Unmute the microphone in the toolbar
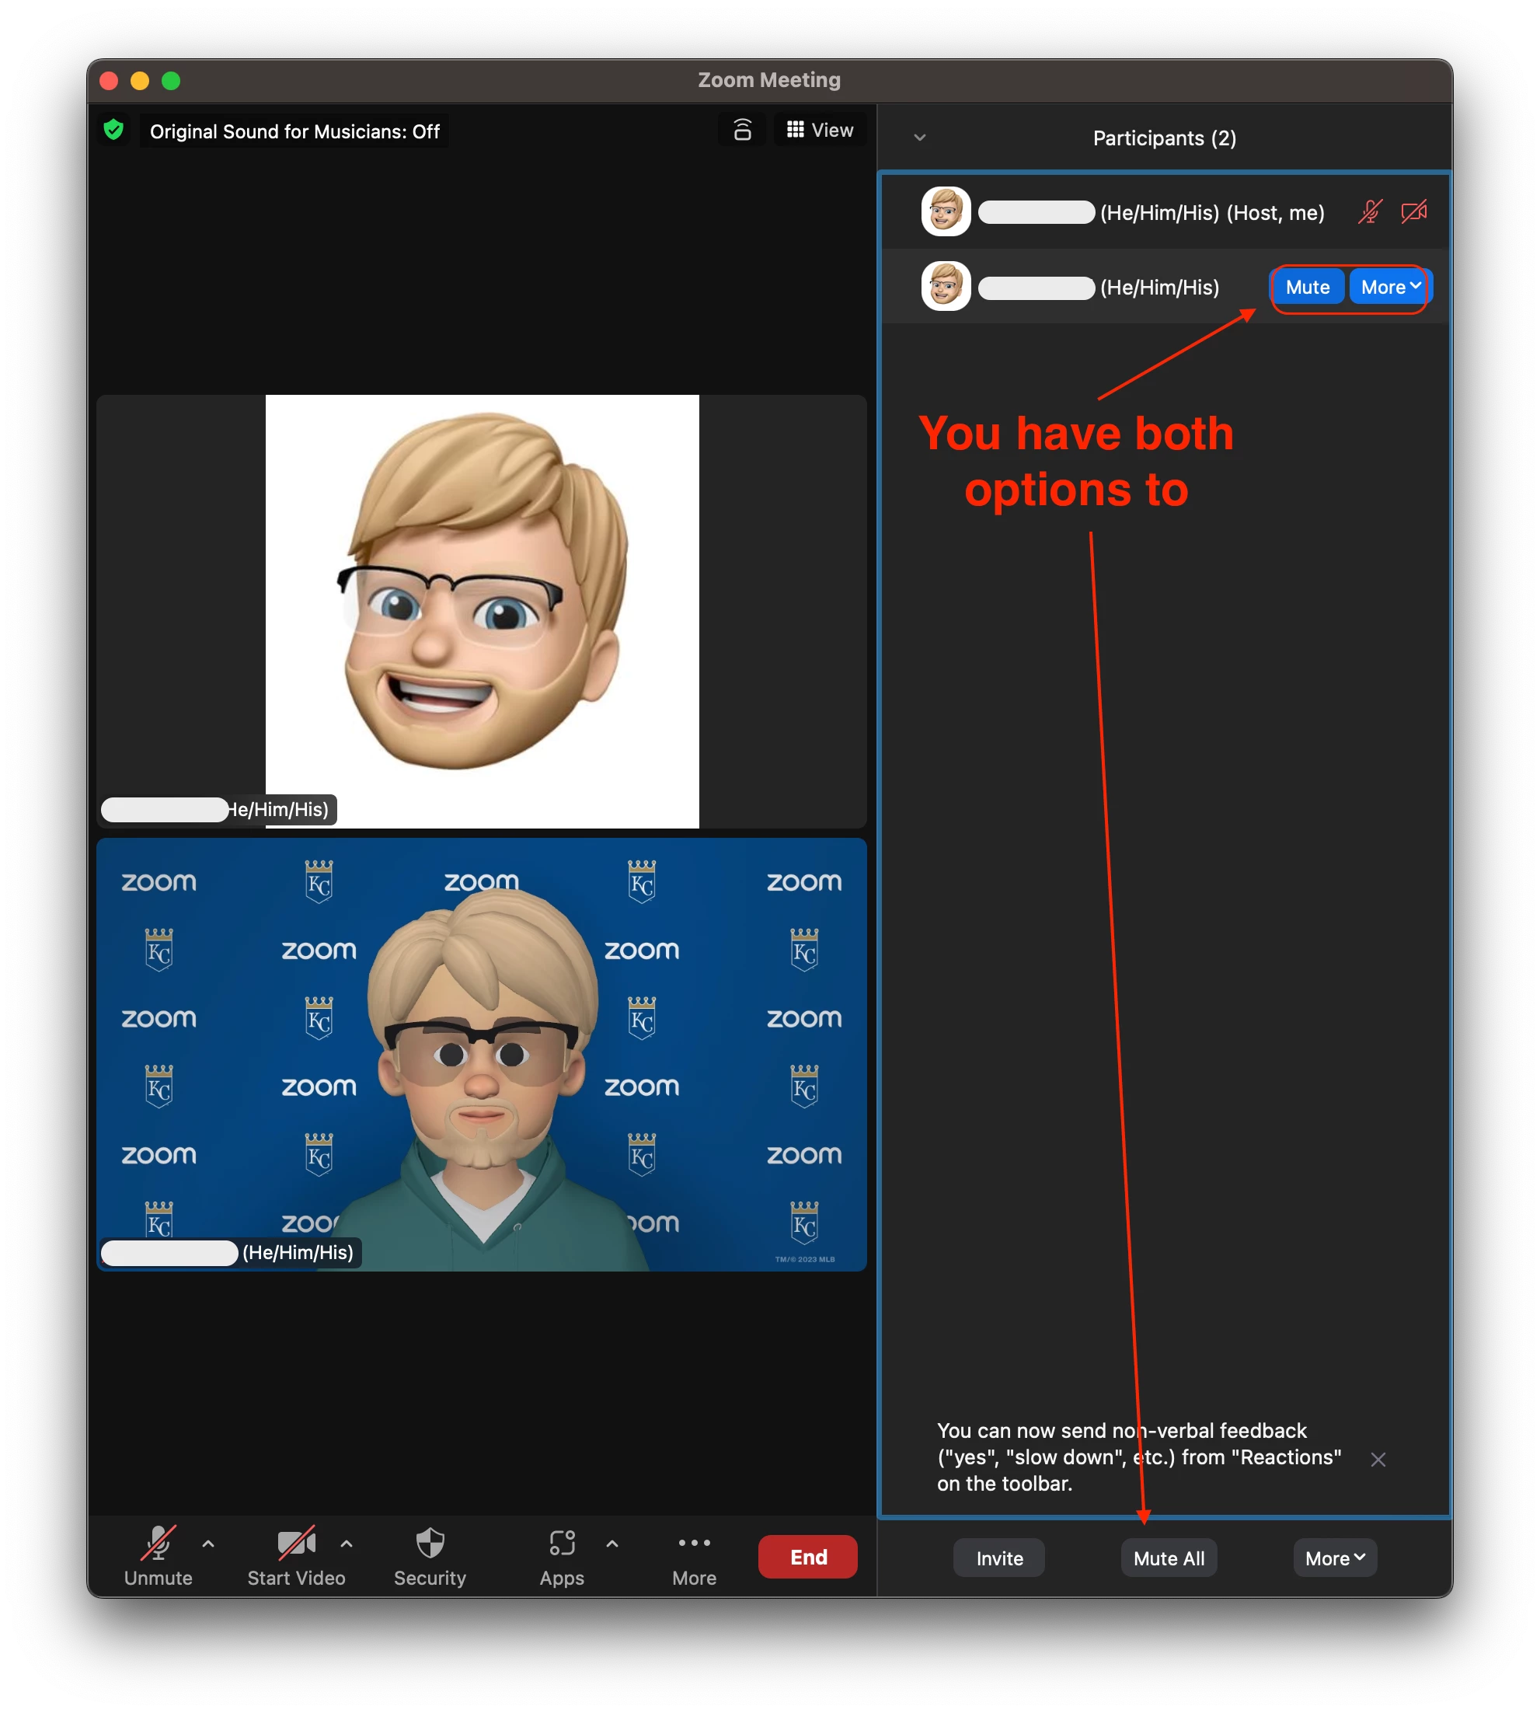The width and height of the screenshot is (1540, 1713). [159, 1555]
